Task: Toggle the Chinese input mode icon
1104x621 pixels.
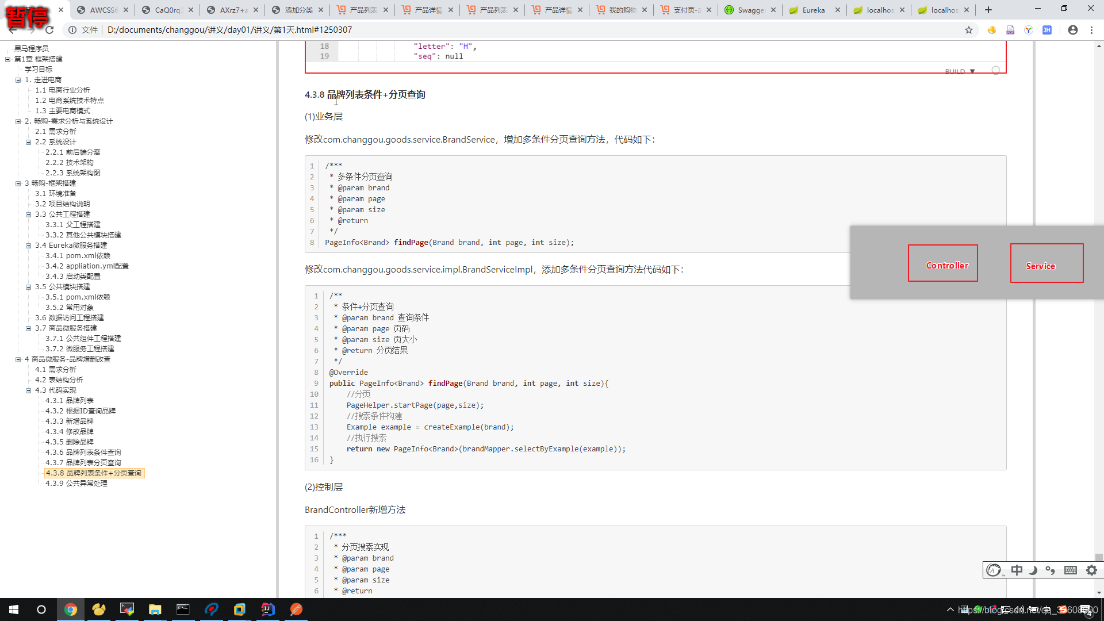Action: pyautogui.click(x=1016, y=569)
